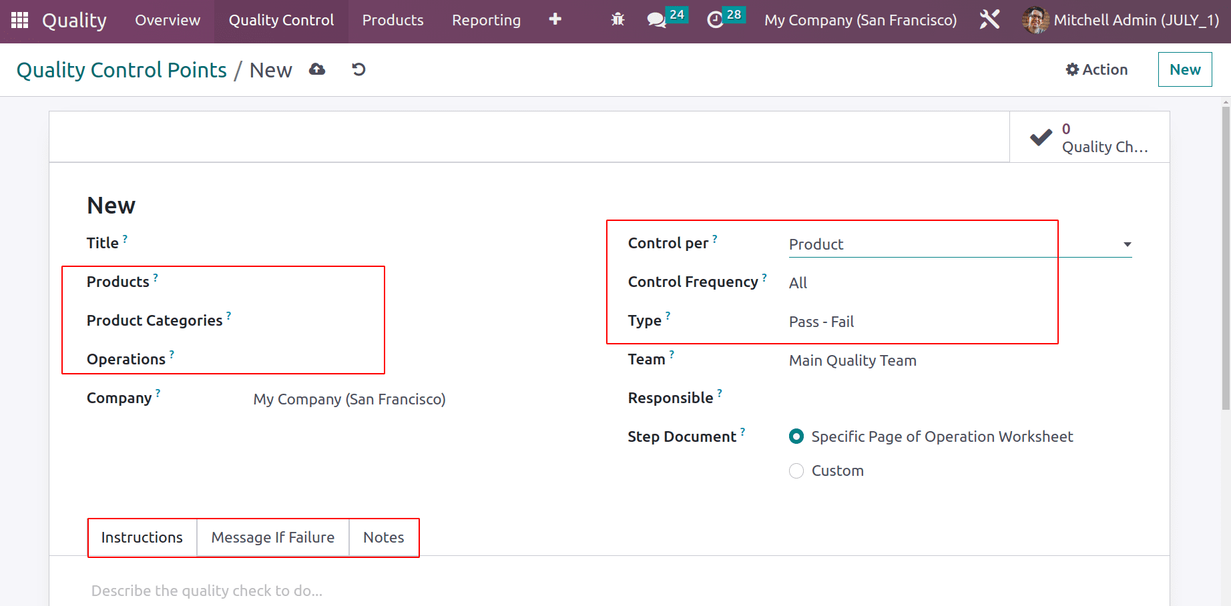Open the conversations chat icon
The image size is (1231, 606).
657,20
